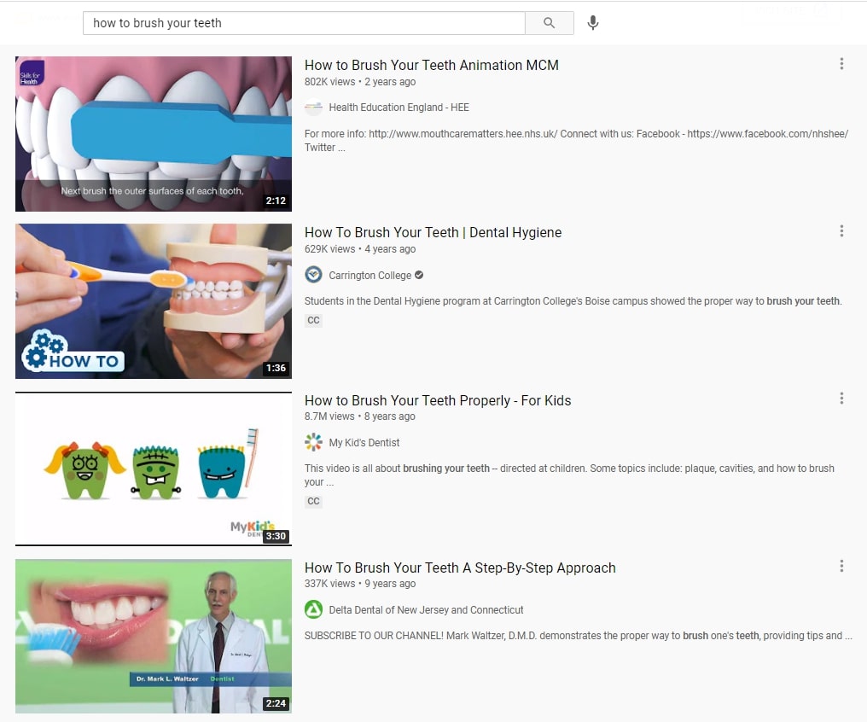Click description 'This video is all about brushing your teeth'
This screenshot has width=867, height=722.
pos(569,475)
